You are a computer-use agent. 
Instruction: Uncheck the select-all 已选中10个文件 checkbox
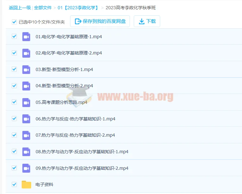point(14,22)
